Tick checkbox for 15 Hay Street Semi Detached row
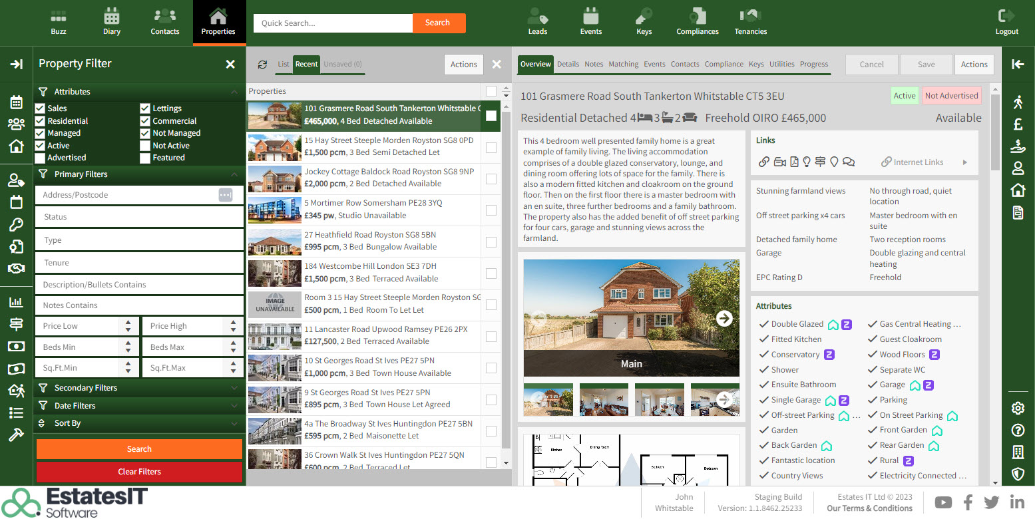Image resolution: width=1035 pixels, height=519 pixels. pos(491,147)
